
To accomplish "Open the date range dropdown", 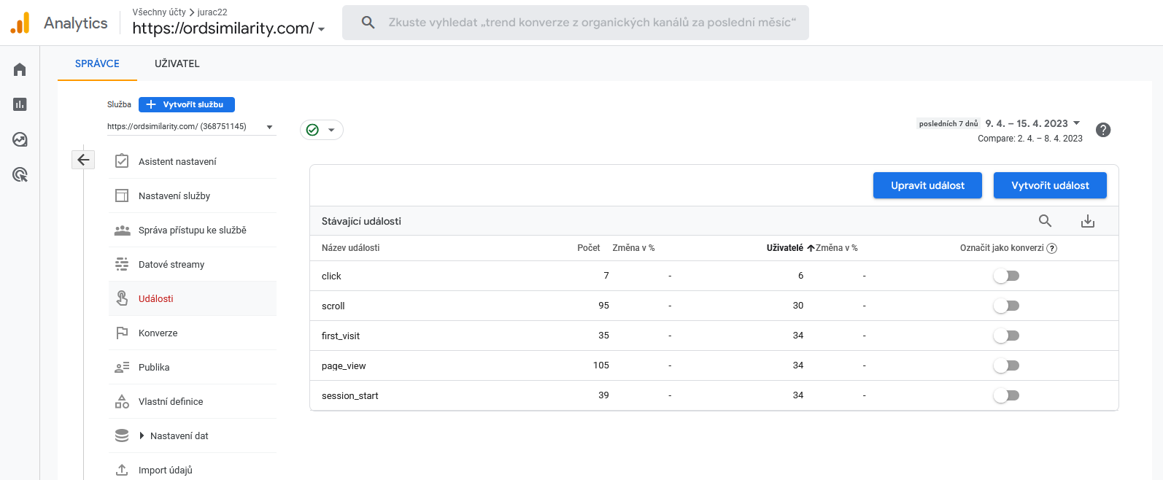I will click(1032, 123).
